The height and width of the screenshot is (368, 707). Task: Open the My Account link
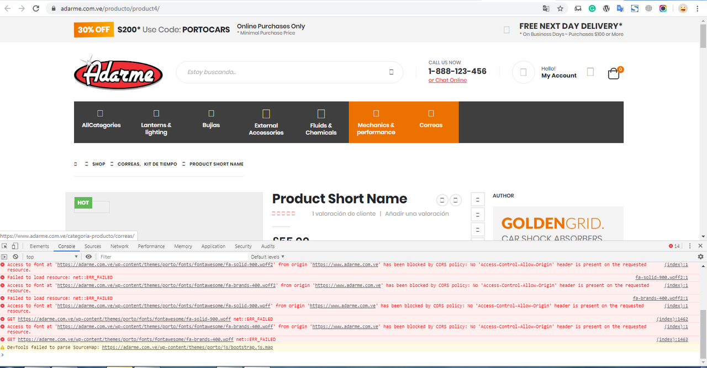559,76
